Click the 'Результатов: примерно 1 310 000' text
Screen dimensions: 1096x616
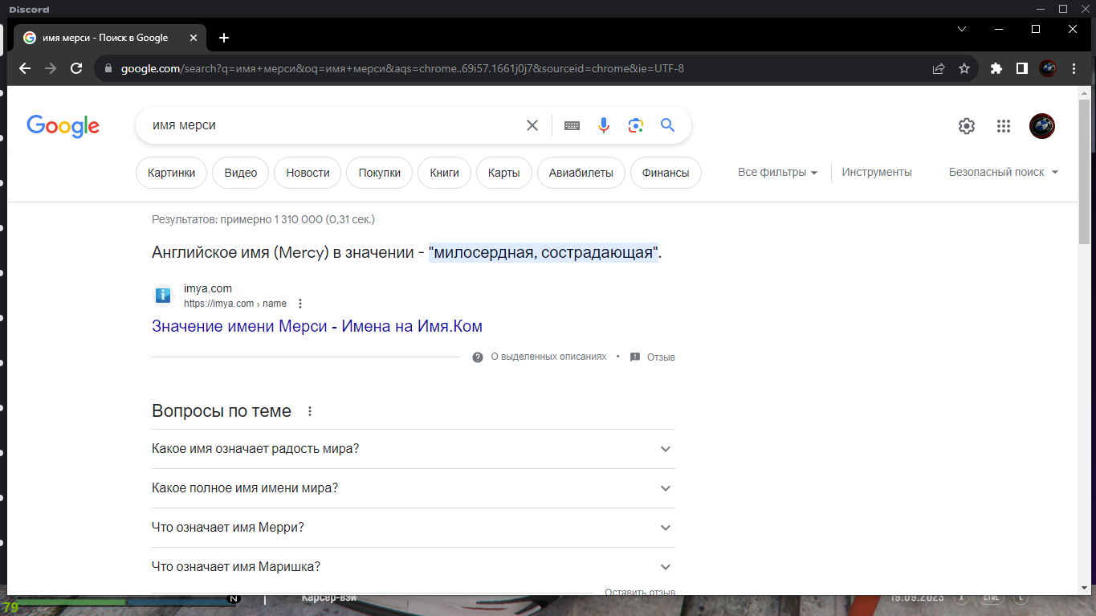(263, 219)
